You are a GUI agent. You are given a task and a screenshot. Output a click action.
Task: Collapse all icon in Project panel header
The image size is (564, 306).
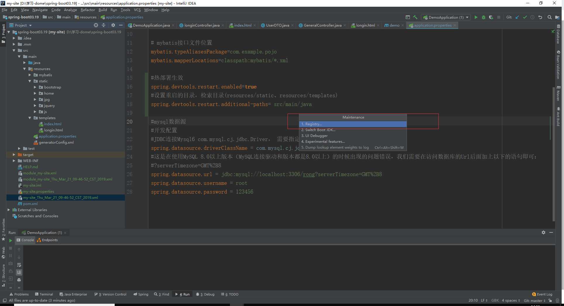point(104,25)
